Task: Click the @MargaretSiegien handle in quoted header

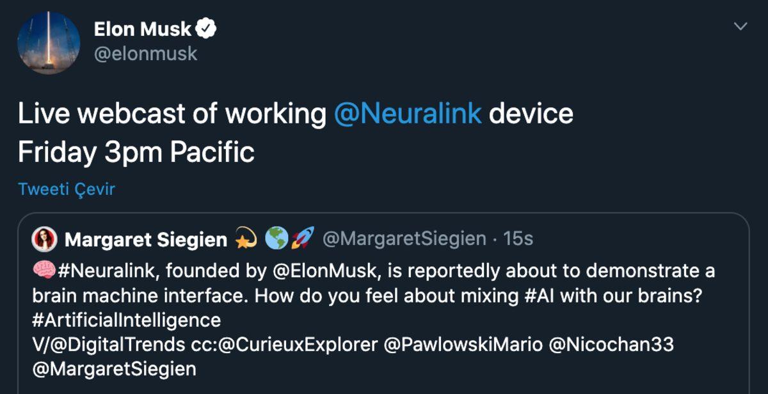Action: 404,239
